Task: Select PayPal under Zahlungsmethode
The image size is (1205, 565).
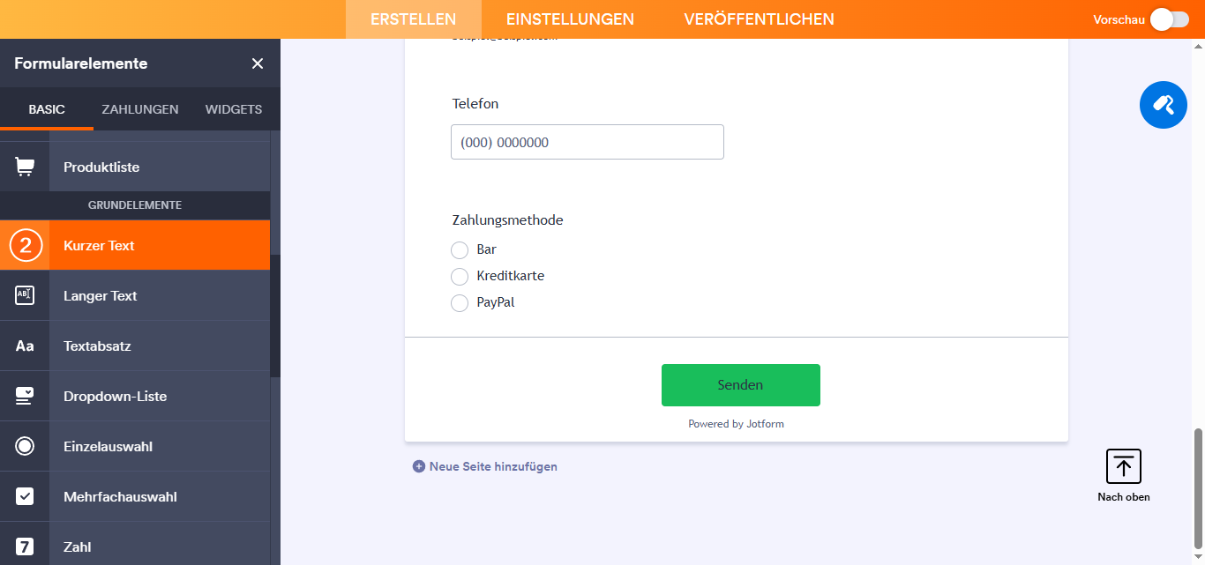Action: pyautogui.click(x=460, y=302)
